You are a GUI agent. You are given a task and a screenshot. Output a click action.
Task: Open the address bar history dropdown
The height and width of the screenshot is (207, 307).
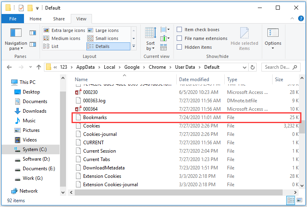coord(244,67)
